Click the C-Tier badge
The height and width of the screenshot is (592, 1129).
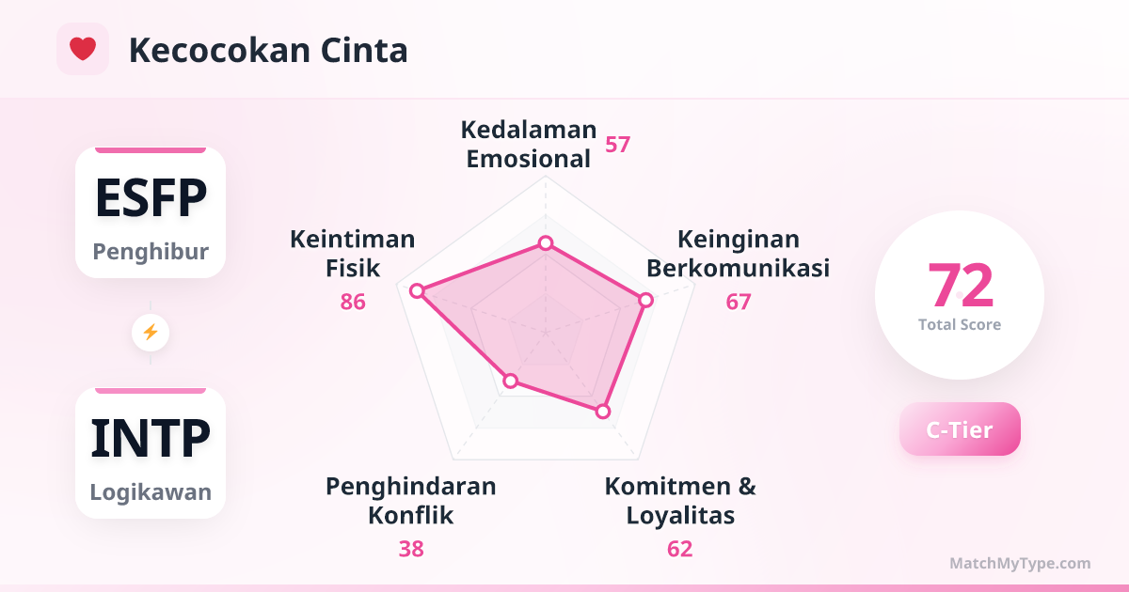(960, 429)
